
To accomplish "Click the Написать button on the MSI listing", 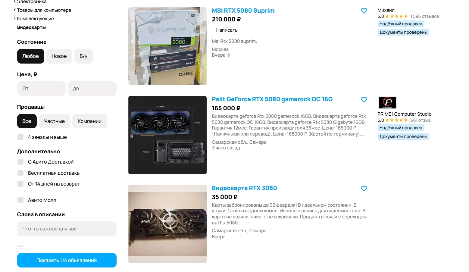I will click(227, 30).
